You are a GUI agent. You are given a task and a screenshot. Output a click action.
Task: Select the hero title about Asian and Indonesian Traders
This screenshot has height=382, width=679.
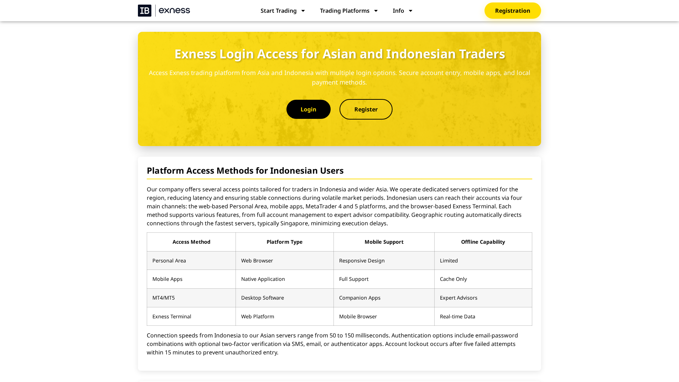339,54
